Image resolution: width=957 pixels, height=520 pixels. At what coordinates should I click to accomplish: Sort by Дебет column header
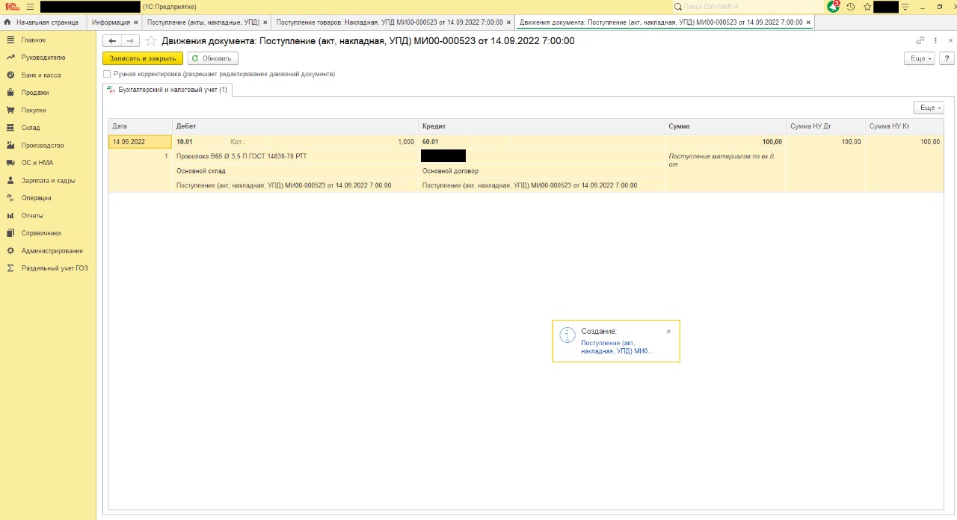point(295,126)
